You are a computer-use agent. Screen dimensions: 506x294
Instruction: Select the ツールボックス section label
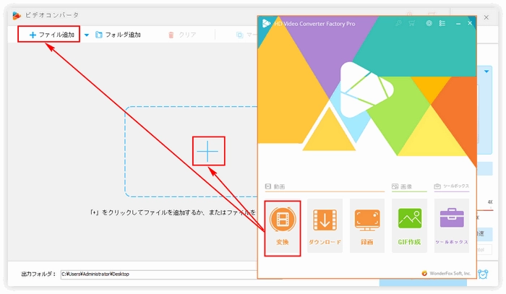452,186
